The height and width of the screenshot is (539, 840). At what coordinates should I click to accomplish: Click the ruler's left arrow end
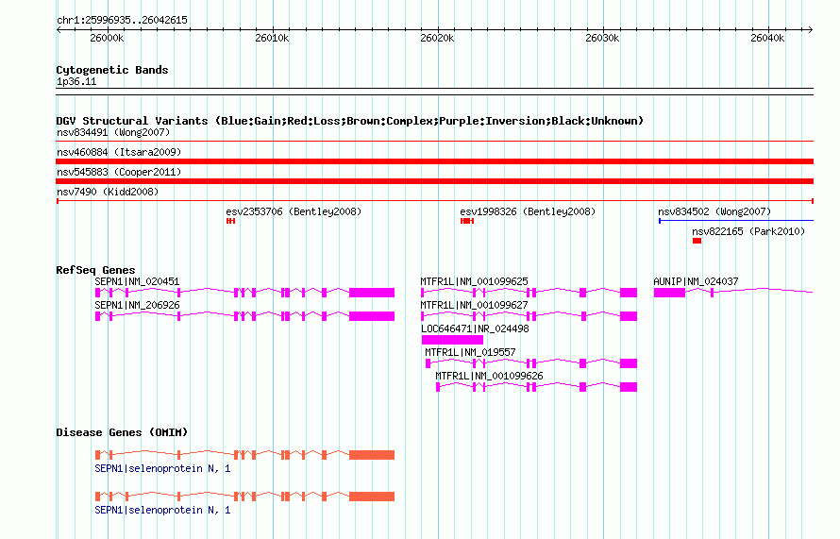pyautogui.click(x=59, y=30)
